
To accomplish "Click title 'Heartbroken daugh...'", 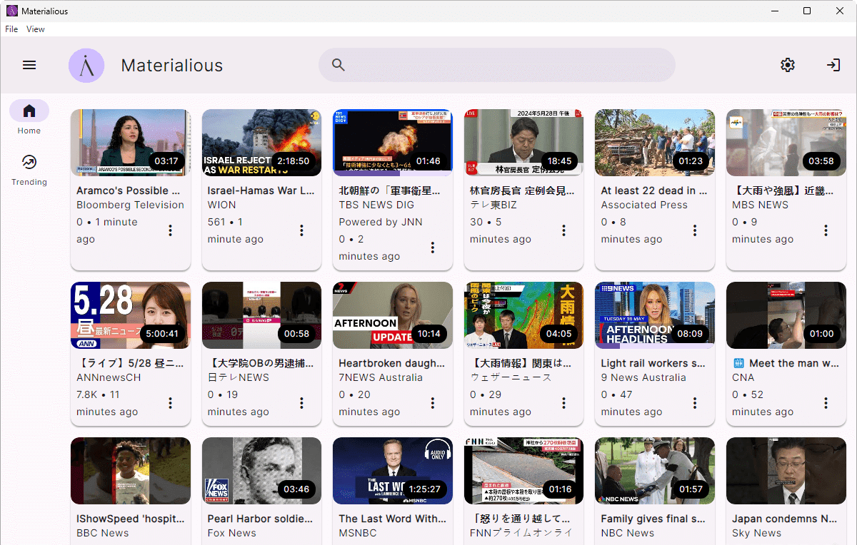I will click(392, 363).
